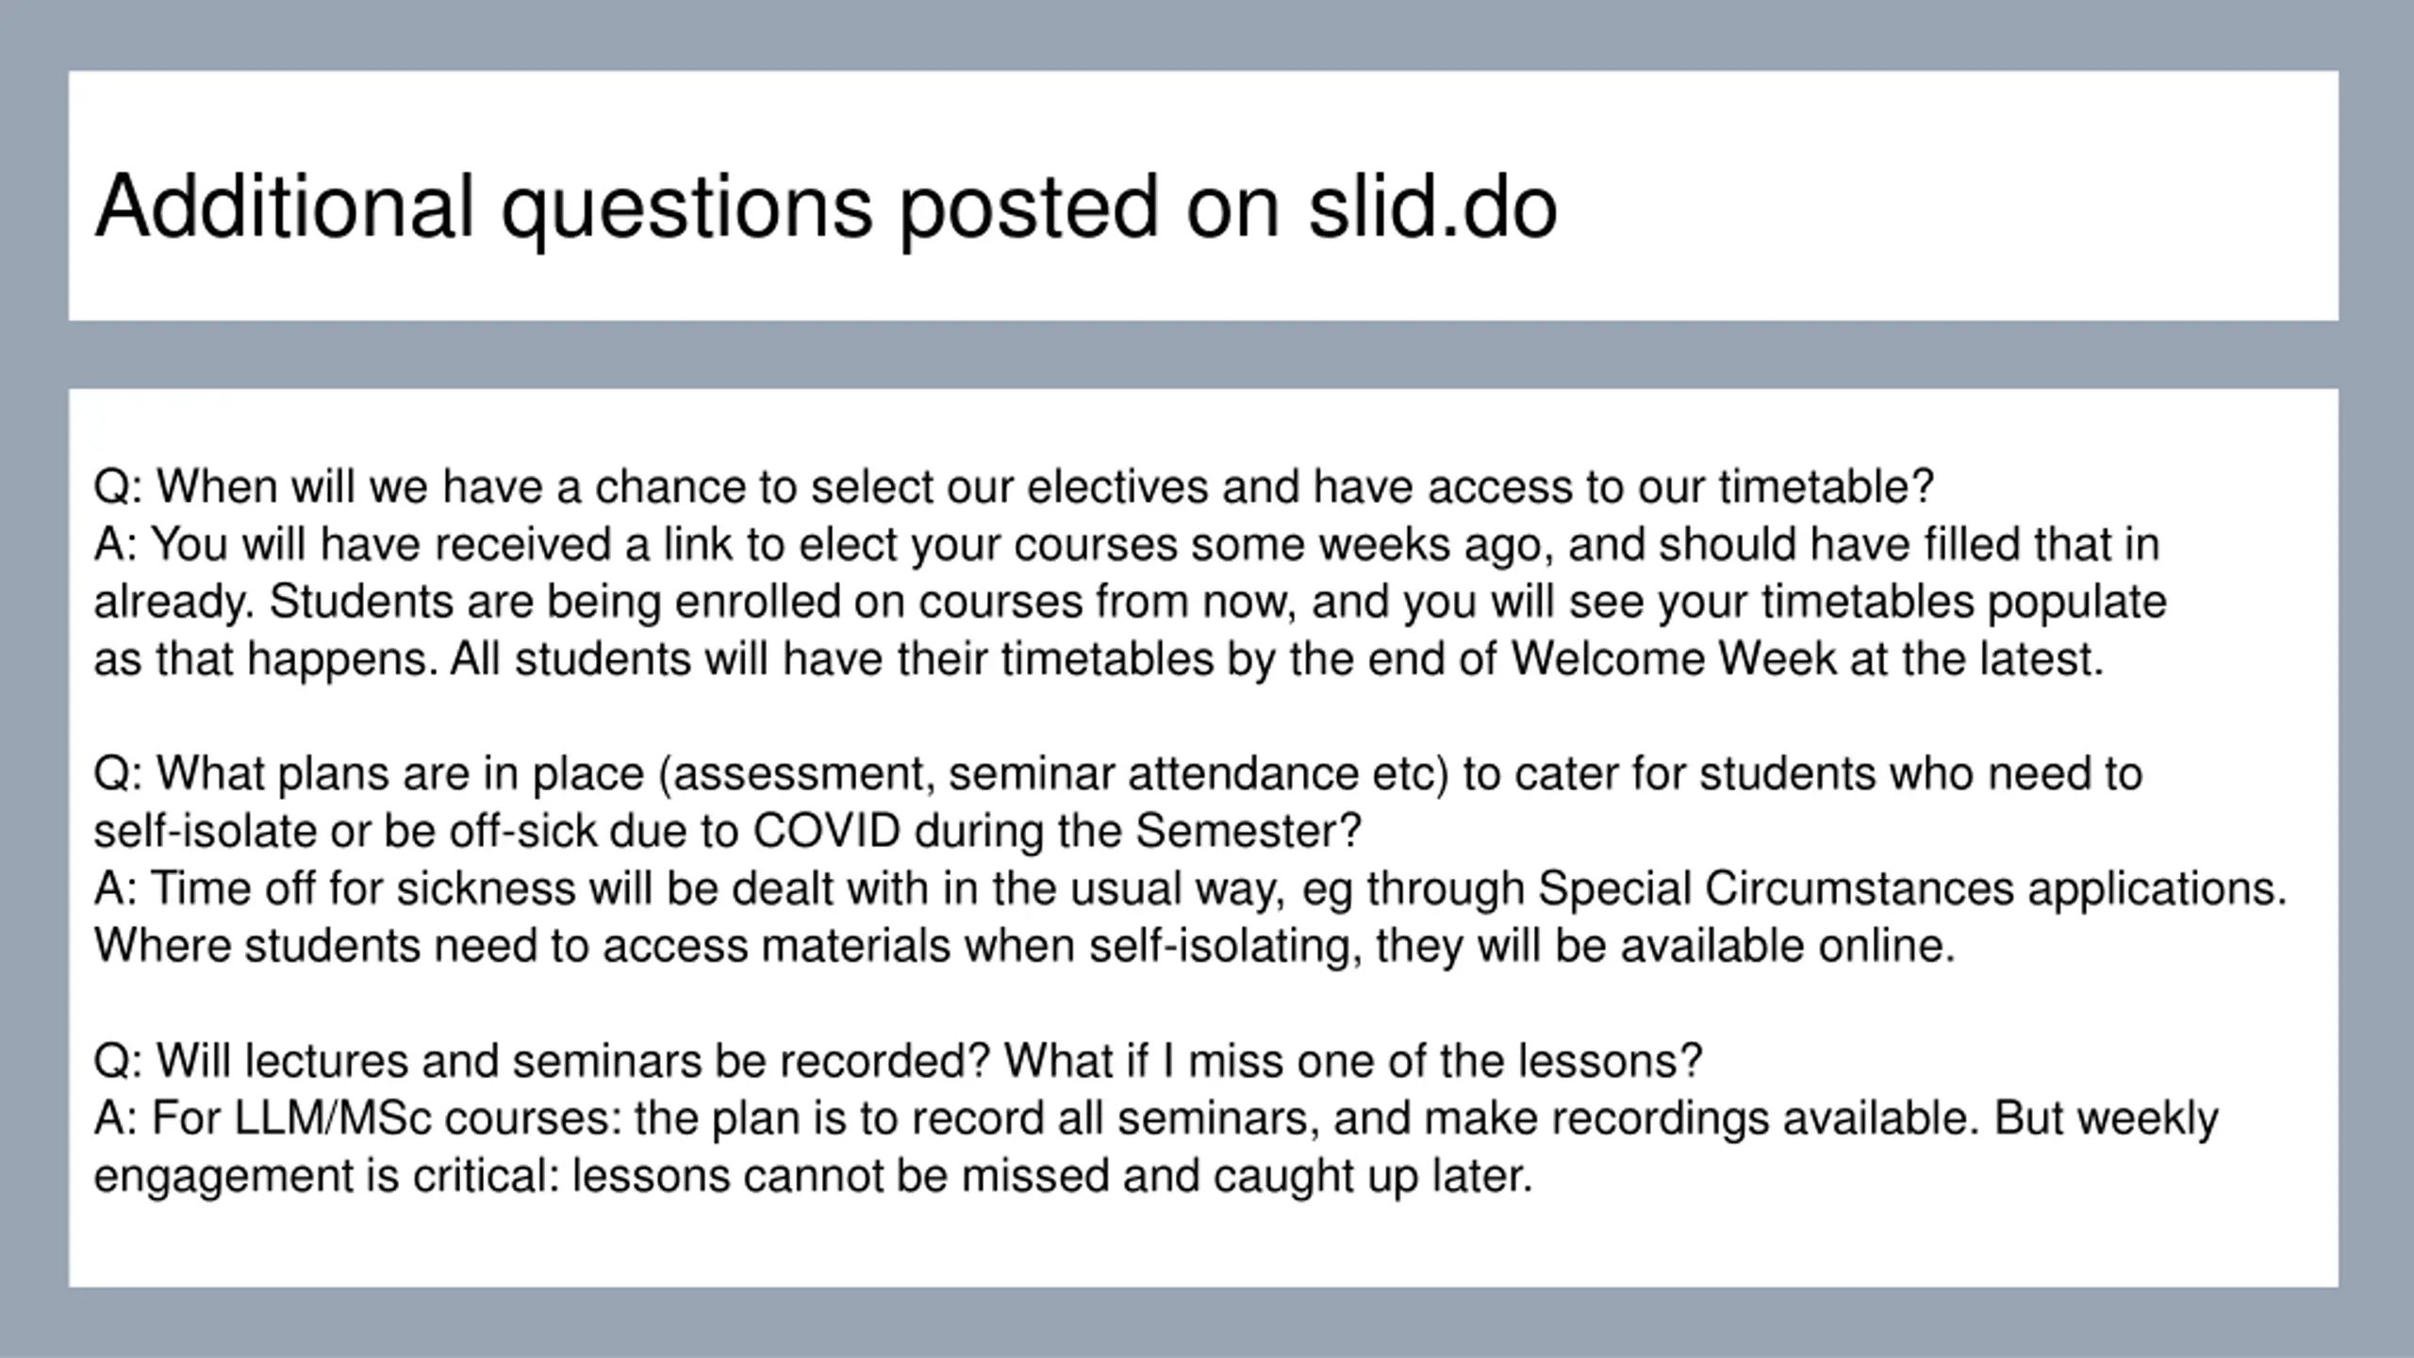Click the word "timetable?" in the first question
This screenshot has width=2414, height=1358.
point(1826,488)
